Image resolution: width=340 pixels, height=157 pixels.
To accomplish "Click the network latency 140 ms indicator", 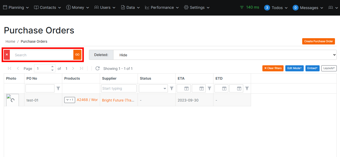I will [x=249, y=7].
